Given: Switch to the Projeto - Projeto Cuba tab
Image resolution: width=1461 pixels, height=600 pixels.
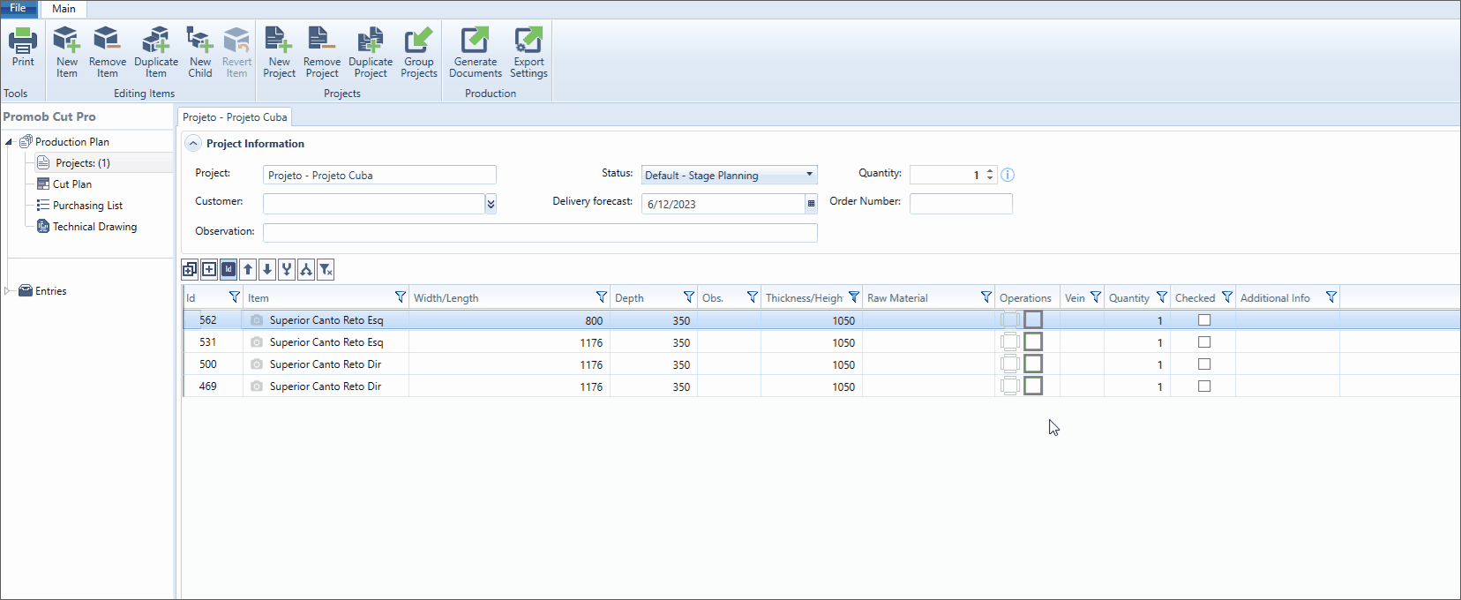Looking at the screenshot, I should pyautogui.click(x=235, y=117).
